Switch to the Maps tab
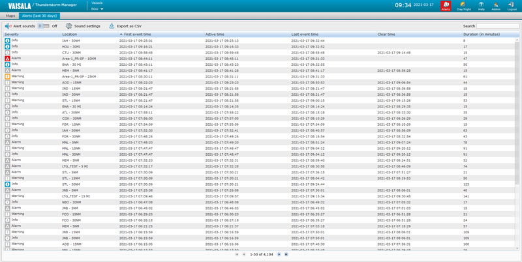Screen dimensions: 522x262 10,16
